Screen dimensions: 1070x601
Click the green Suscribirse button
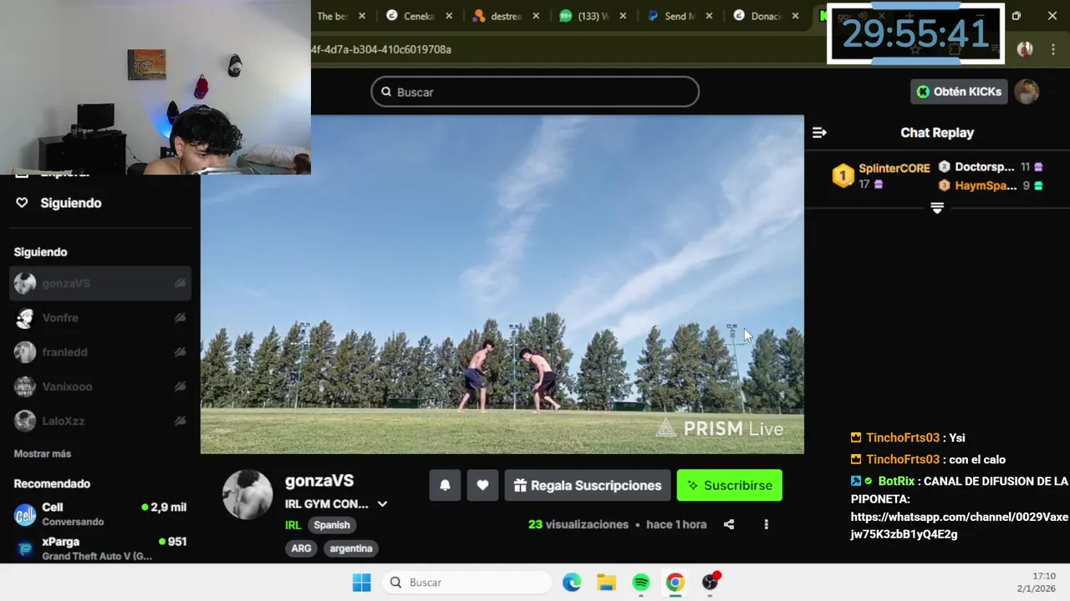point(729,486)
